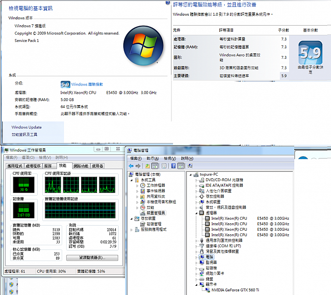Click the clock icon of 工作排程器

[x=143, y=185]
